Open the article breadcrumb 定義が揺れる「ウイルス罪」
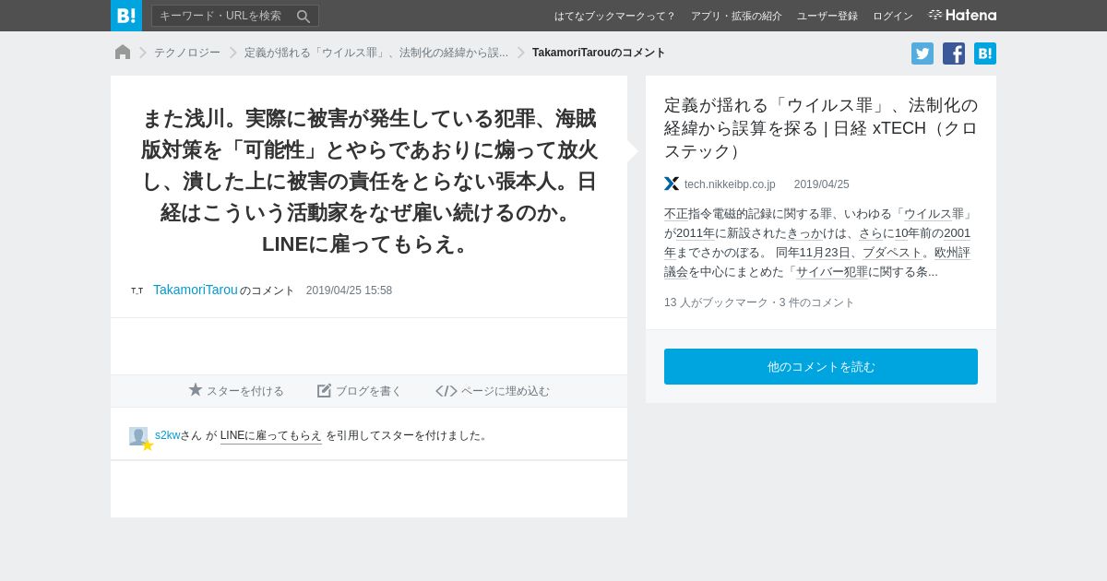The image size is (1107, 581). [376, 53]
